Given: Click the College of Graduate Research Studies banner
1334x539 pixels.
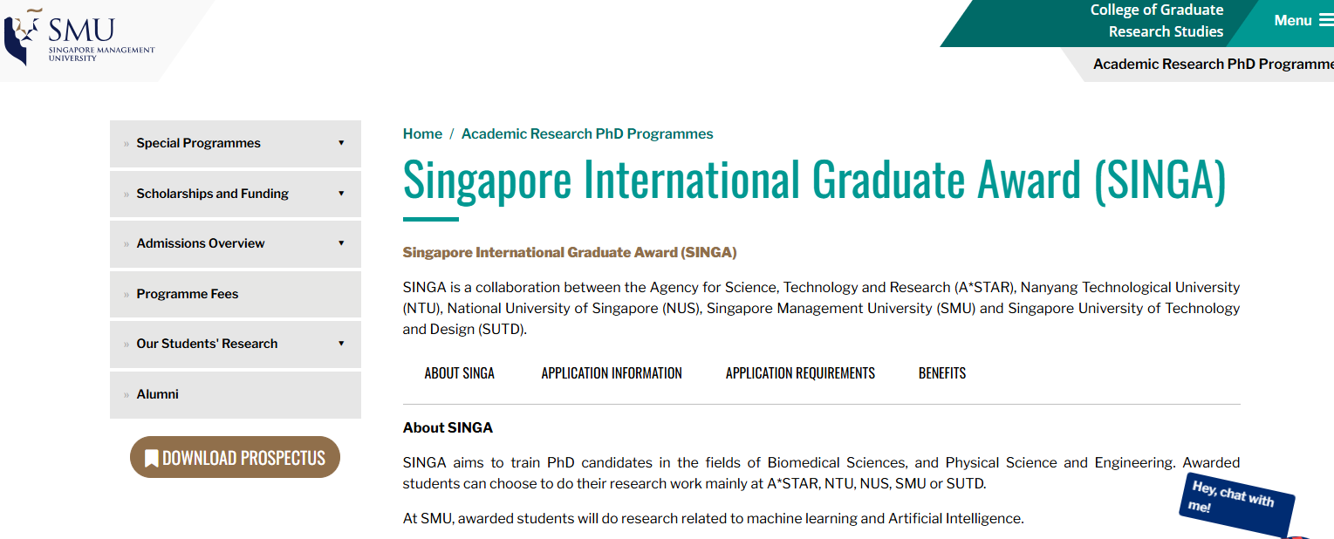Looking at the screenshot, I should [x=1157, y=21].
